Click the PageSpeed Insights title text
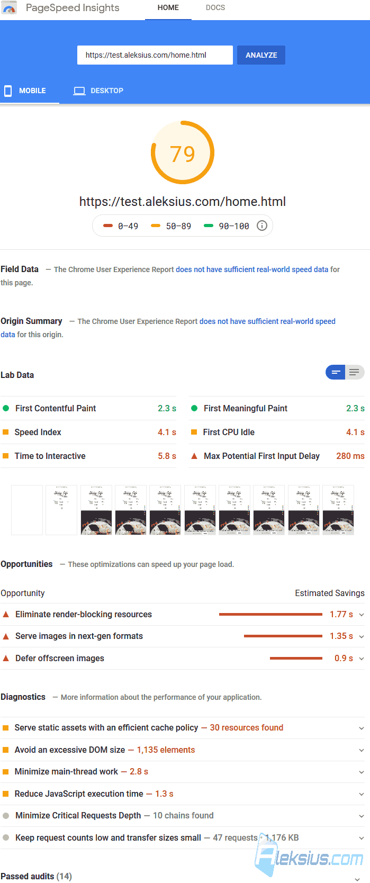The image size is (370, 883). coord(73,8)
